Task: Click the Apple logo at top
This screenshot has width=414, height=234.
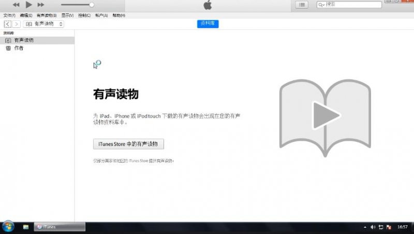Action: point(208,5)
